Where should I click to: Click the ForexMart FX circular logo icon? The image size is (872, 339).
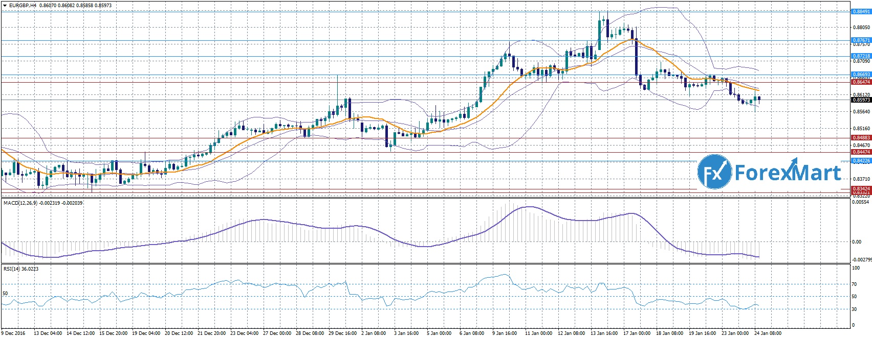[x=714, y=173]
